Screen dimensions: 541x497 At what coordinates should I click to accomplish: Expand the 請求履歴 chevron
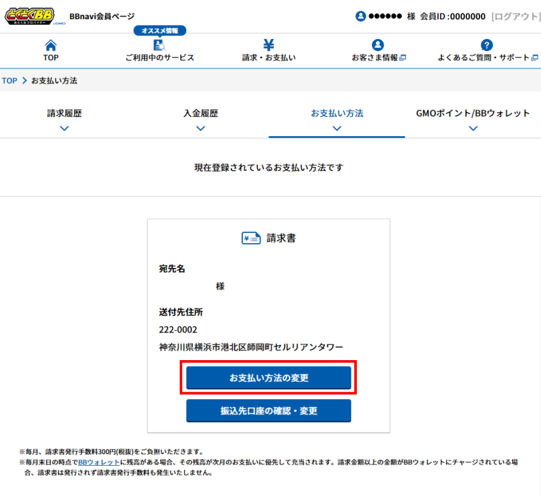coord(64,128)
